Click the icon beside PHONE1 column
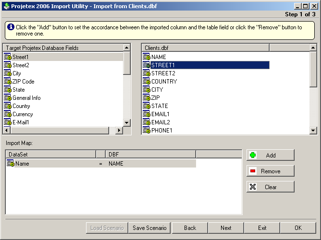 click(147, 131)
